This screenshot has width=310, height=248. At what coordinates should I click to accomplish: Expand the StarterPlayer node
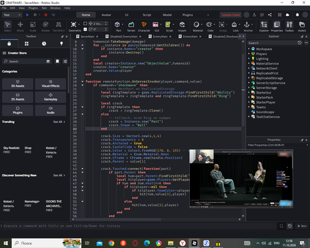click(x=249, y=102)
